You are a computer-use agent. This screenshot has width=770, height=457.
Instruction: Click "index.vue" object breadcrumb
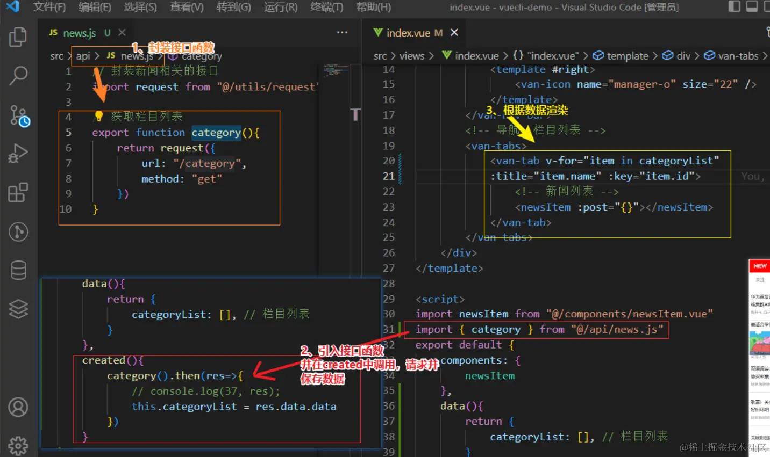tap(546, 56)
